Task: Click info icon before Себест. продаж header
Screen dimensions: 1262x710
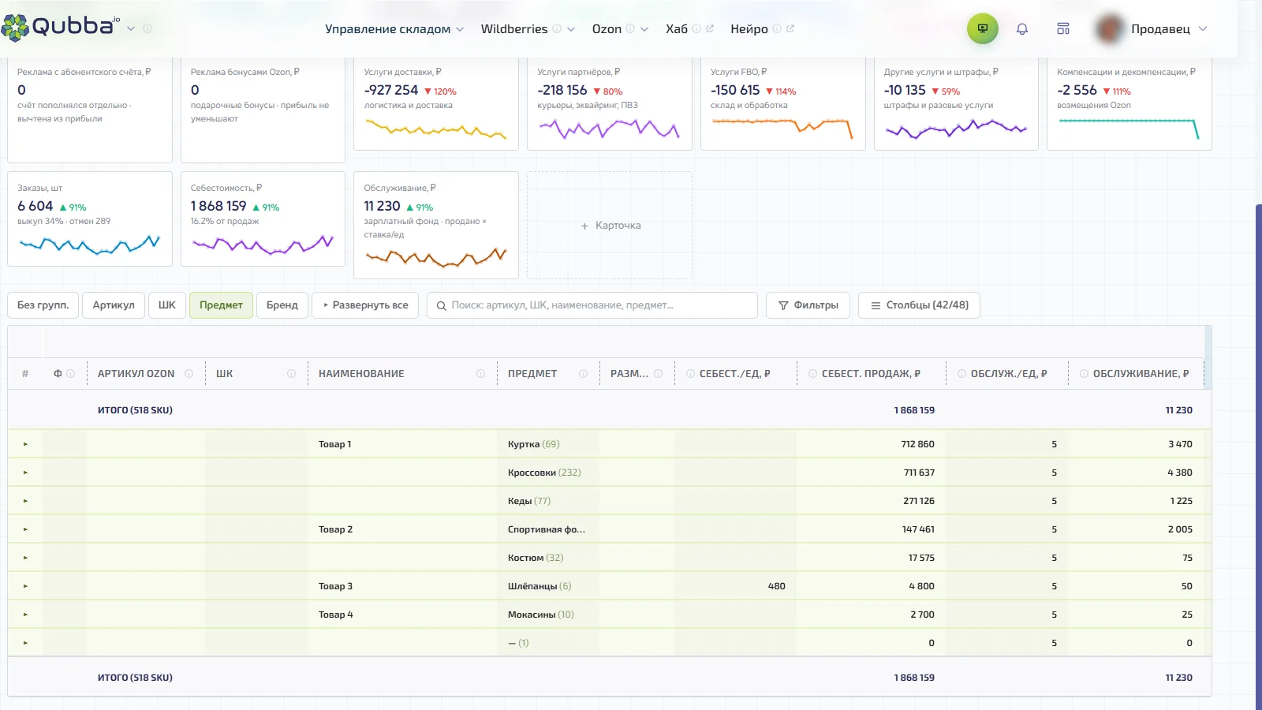Action: click(x=812, y=374)
